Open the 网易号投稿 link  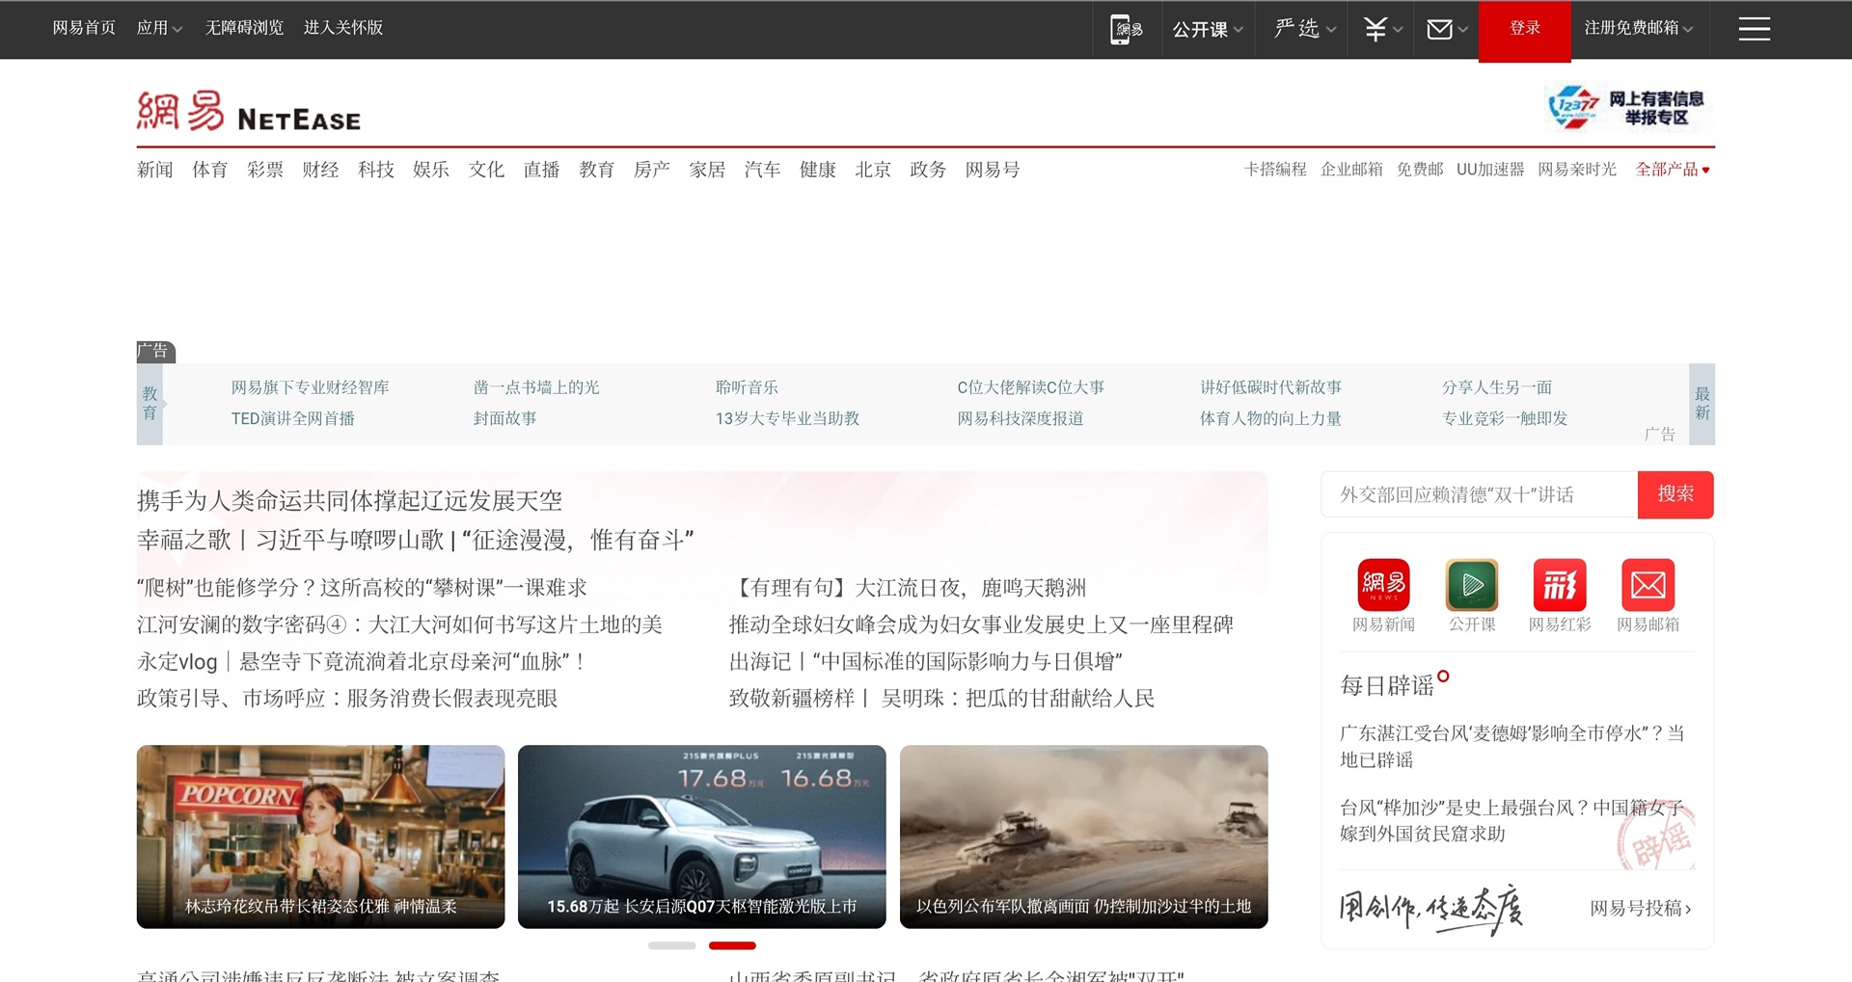[1640, 908]
